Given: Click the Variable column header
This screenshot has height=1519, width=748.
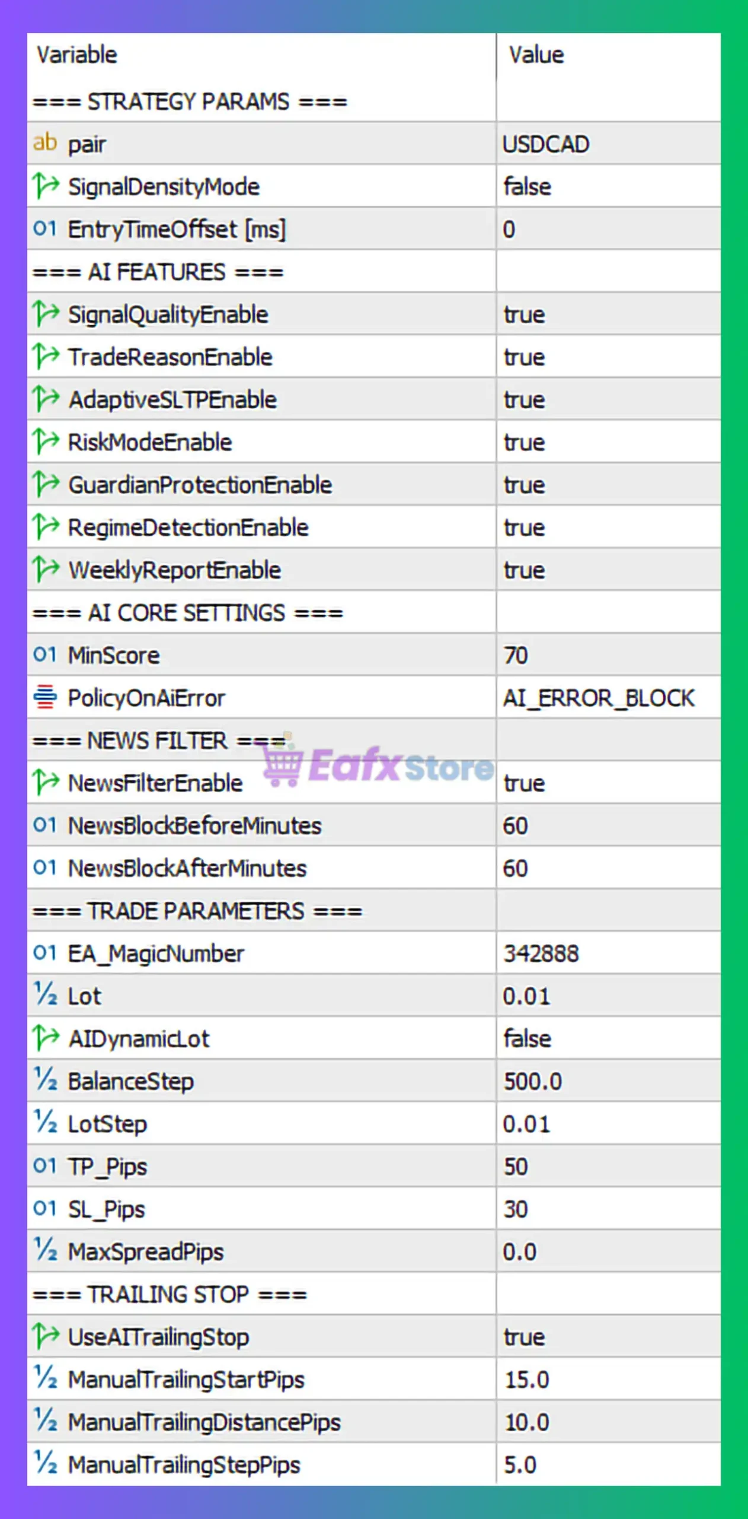Looking at the screenshot, I should click(x=77, y=55).
